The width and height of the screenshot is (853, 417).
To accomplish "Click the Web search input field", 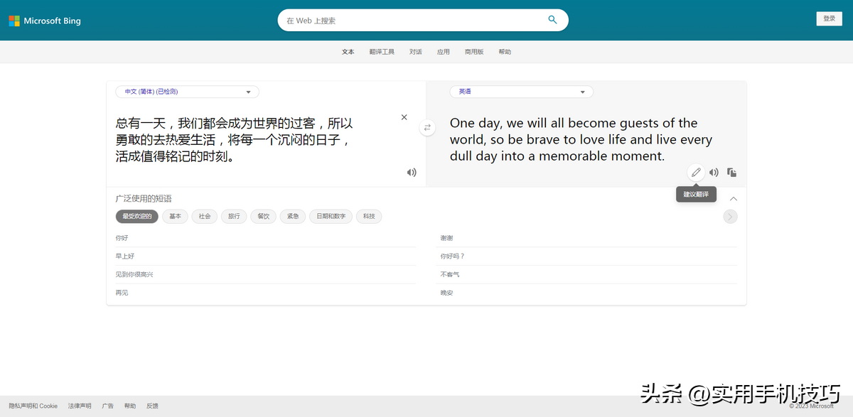I will click(x=412, y=21).
